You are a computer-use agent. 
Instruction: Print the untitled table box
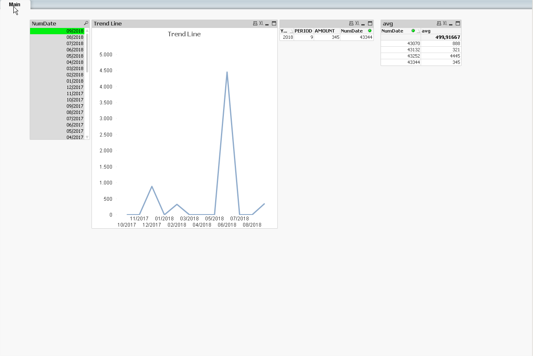click(x=351, y=23)
